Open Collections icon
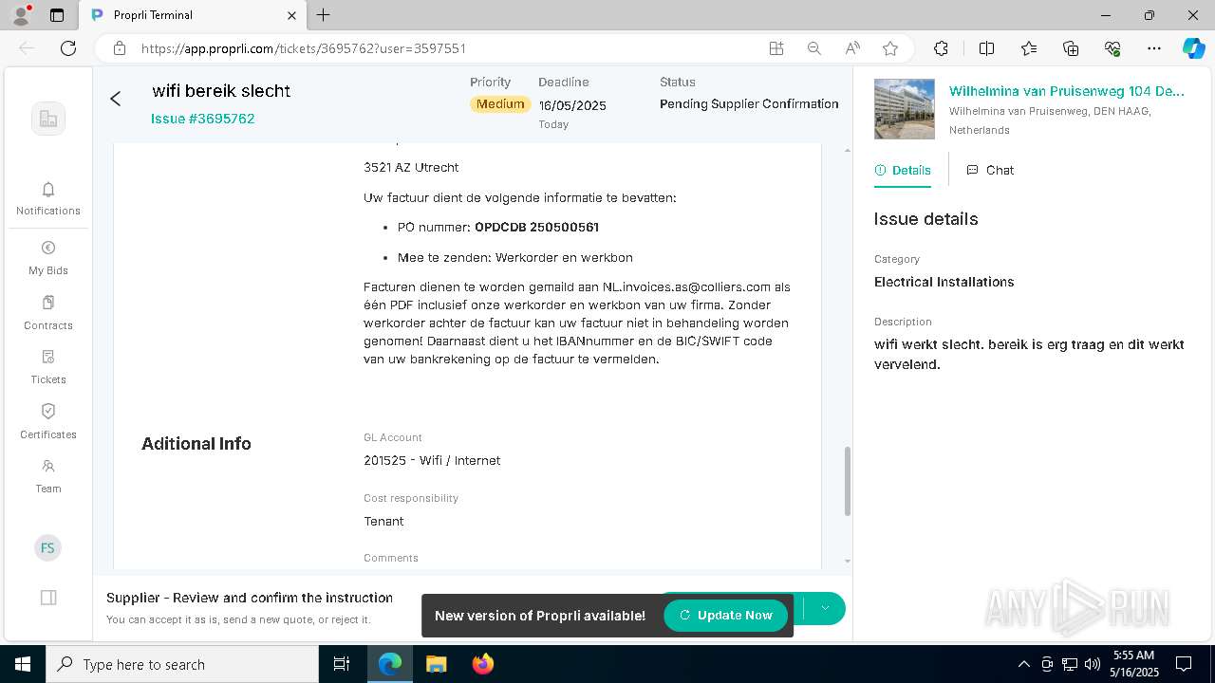The image size is (1215, 683). [1071, 48]
